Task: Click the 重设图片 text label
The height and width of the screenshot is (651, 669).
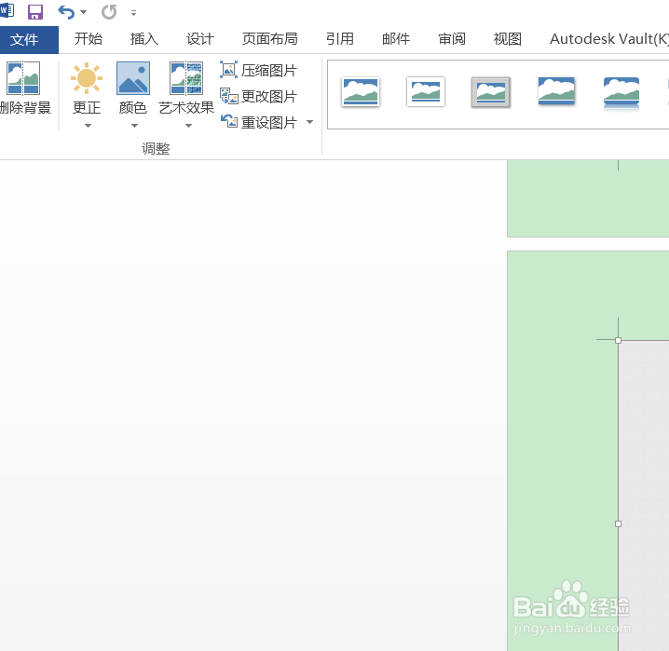Action: (268, 123)
